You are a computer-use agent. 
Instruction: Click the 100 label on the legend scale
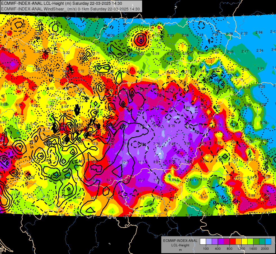click(x=206, y=249)
